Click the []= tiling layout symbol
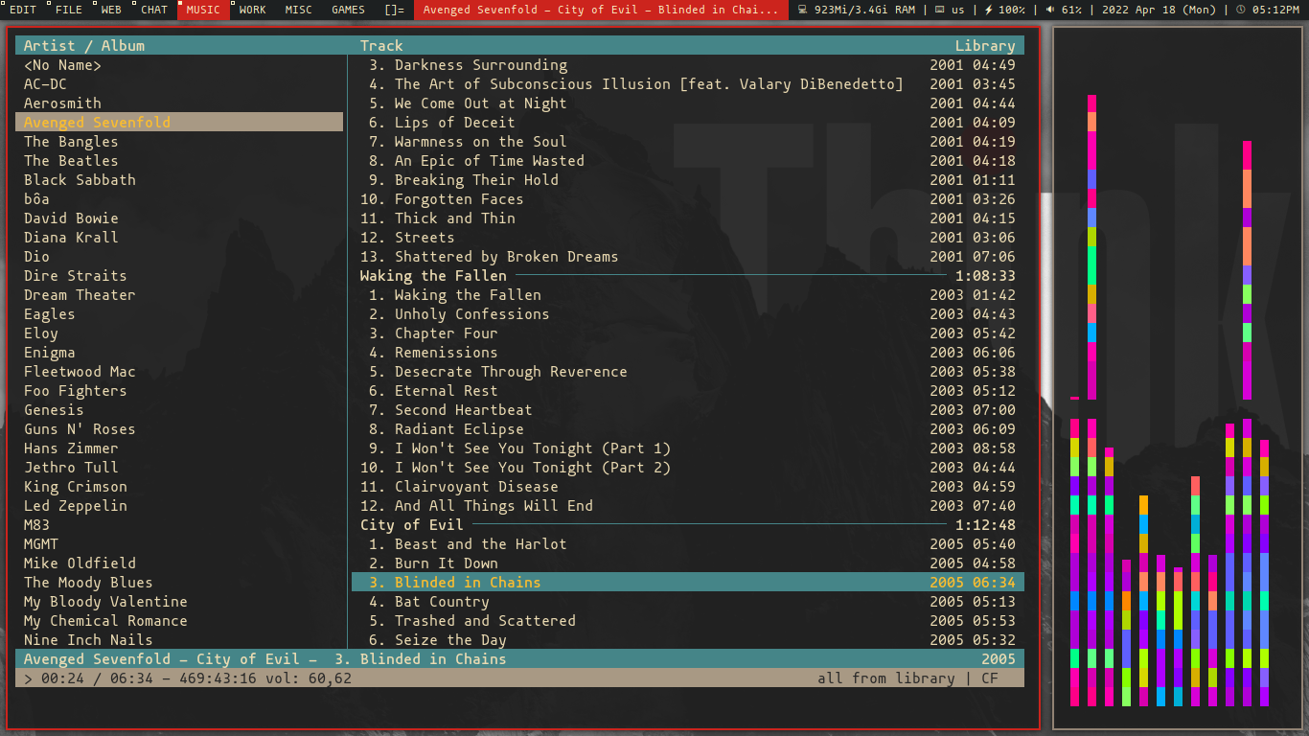The width and height of the screenshot is (1309, 736). coord(394,10)
